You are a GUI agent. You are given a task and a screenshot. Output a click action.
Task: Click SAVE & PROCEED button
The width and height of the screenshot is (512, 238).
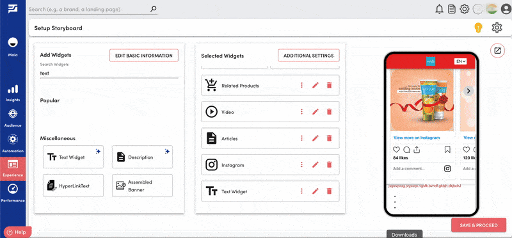pos(479,225)
